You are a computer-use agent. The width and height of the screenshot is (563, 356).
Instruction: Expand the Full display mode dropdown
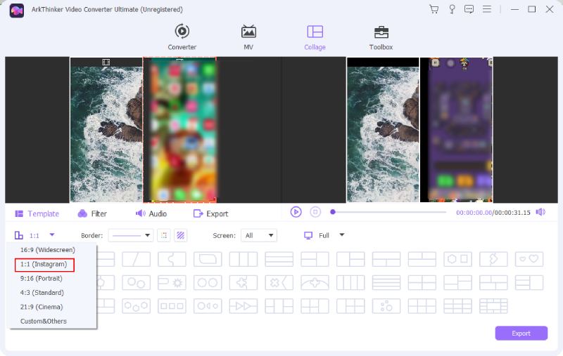click(342, 235)
